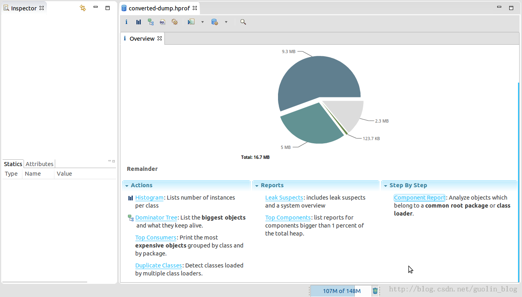Select the Inspector view tab
The width and height of the screenshot is (522, 297).
(24, 8)
